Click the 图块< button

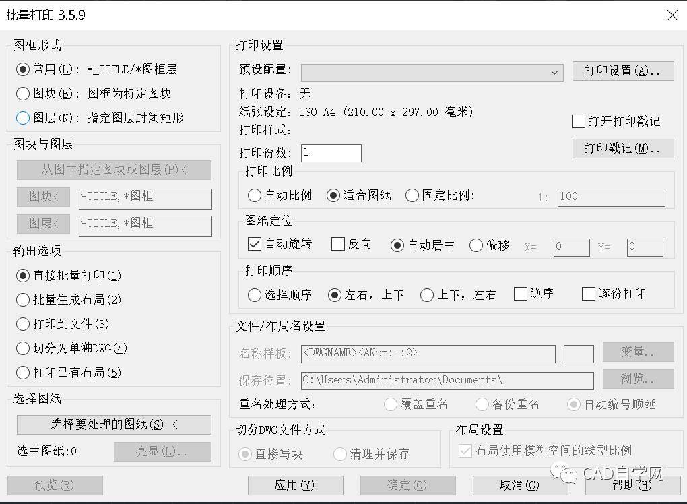43,197
